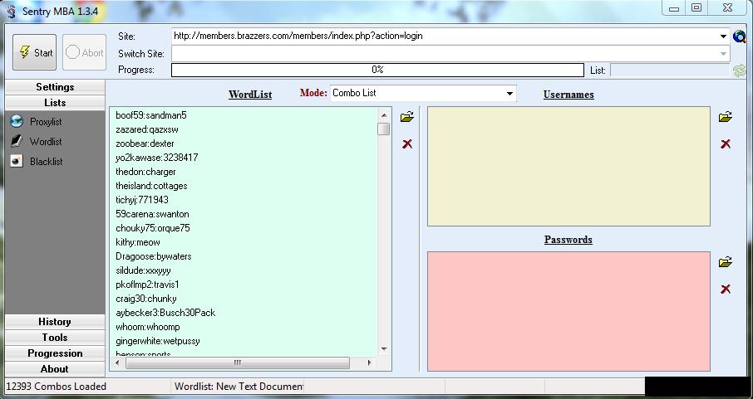Click inside the empty Passwords list box
Image resolution: width=753 pixels, height=399 pixels.
pyautogui.click(x=568, y=311)
